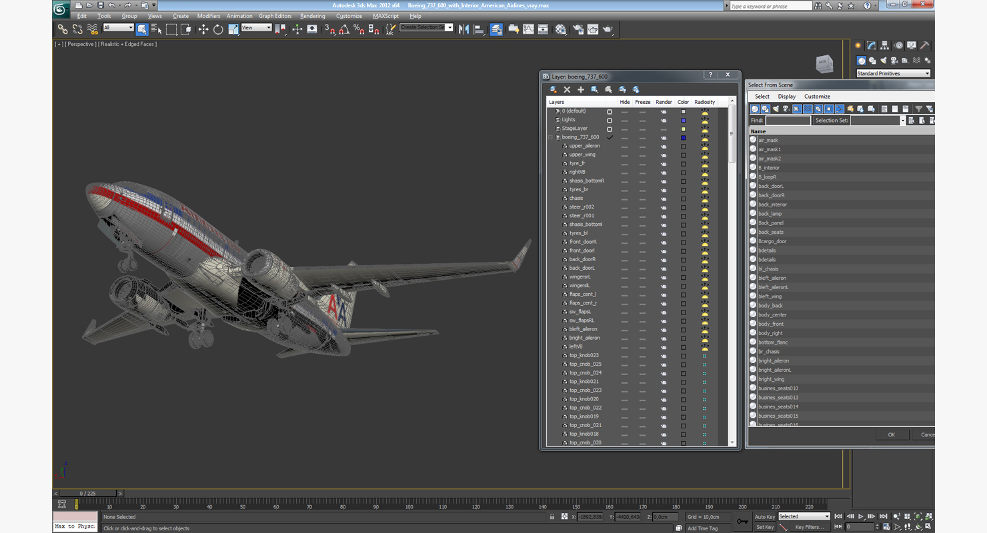Click color swatch of StageLayer
Viewport: 987px width, 533px height.
[683, 129]
